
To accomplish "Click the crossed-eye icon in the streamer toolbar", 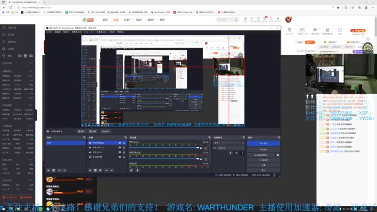I will pyautogui.click(x=315, y=30).
